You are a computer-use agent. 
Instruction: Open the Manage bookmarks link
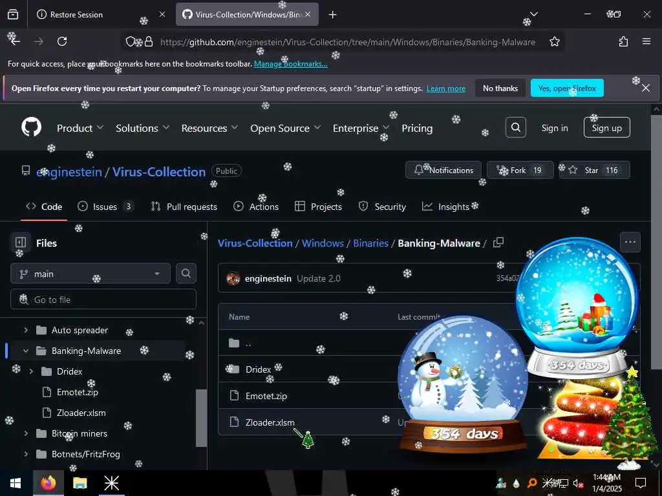pos(290,64)
